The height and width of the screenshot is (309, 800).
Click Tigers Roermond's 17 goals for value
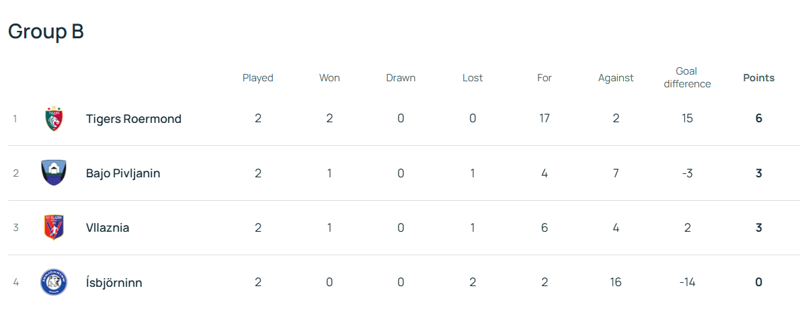(544, 119)
